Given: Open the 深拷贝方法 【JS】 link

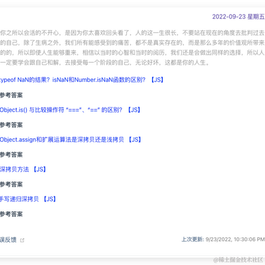Looking at the screenshot, I should [23, 169].
